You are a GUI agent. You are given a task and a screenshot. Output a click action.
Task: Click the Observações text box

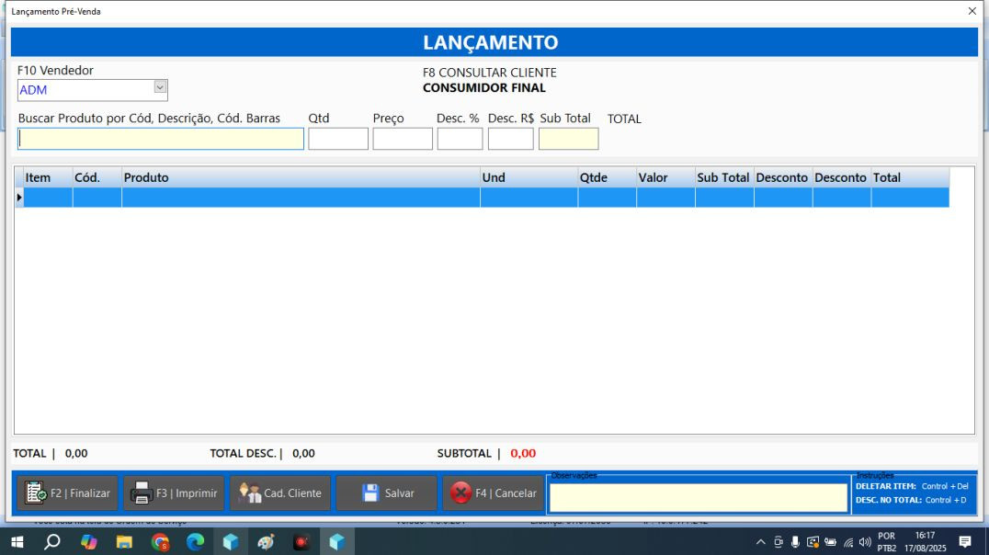click(698, 498)
